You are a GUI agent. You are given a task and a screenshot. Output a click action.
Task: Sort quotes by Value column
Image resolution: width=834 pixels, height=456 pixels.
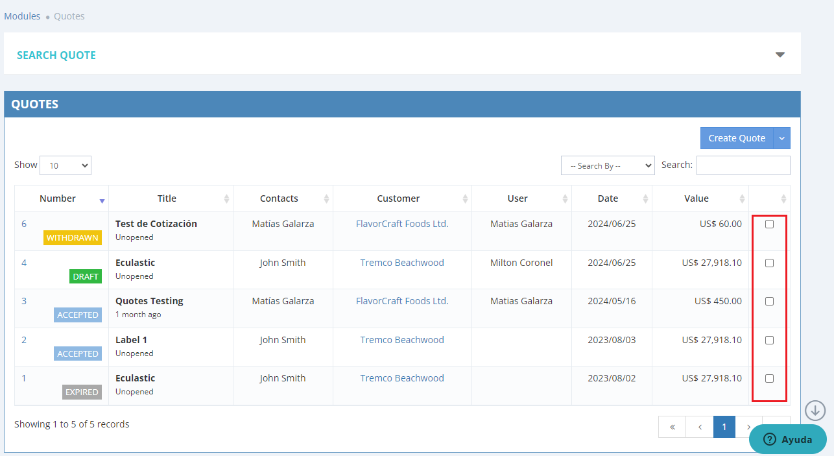[696, 198]
